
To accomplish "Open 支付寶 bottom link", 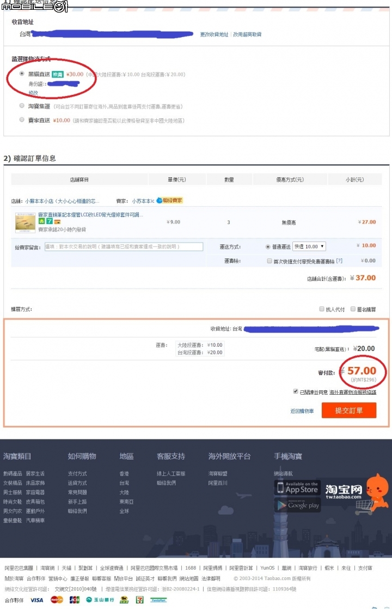I will 365,568.
